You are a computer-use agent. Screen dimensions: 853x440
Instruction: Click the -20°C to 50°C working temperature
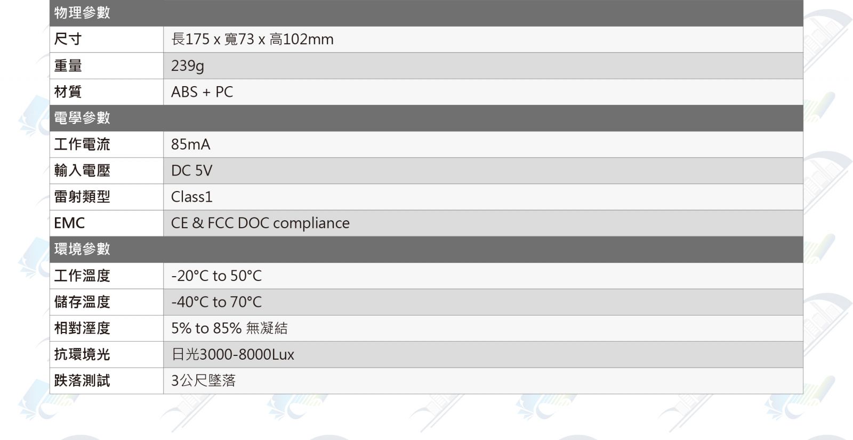pos(216,276)
